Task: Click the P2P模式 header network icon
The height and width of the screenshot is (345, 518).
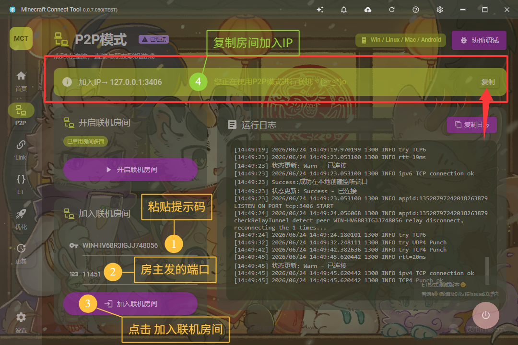Action: (61, 39)
